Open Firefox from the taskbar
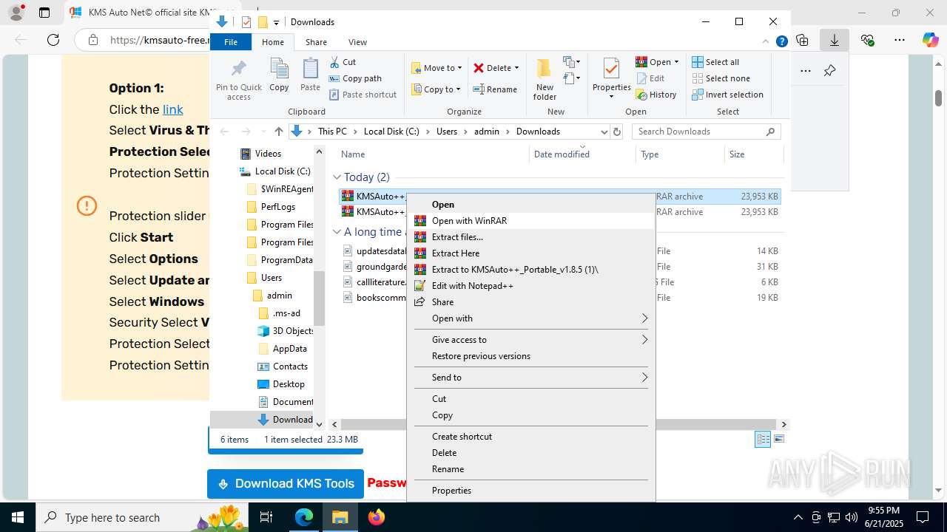Image resolution: width=947 pixels, height=532 pixels. click(x=377, y=517)
